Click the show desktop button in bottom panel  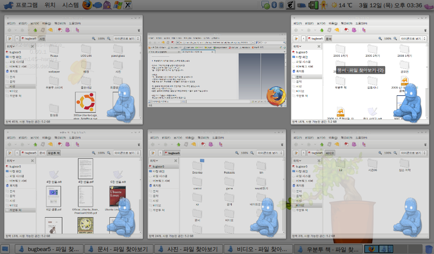tap(5, 249)
